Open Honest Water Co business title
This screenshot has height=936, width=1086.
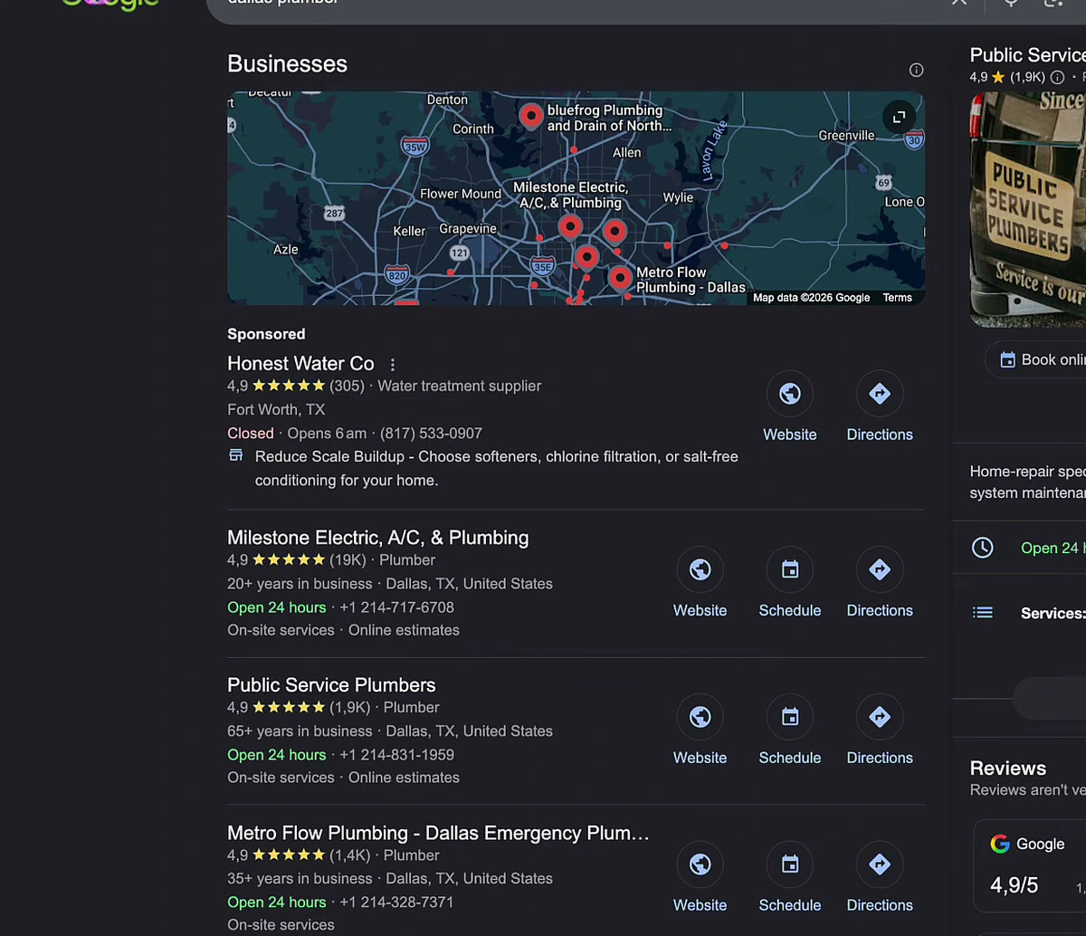coord(300,363)
